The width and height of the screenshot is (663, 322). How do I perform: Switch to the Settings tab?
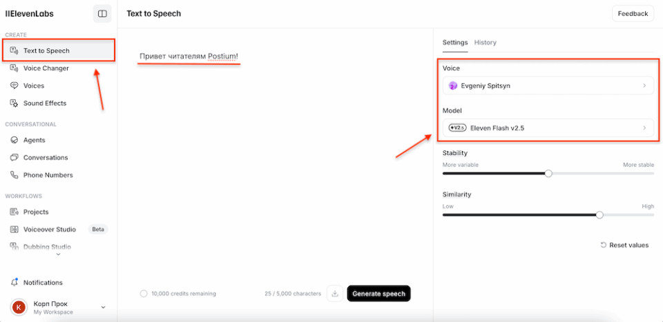pos(455,42)
